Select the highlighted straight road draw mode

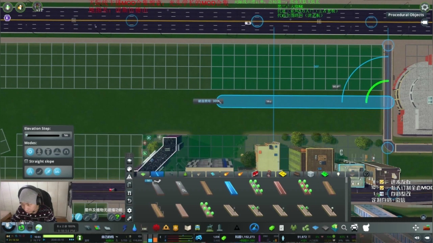coord(78,217)
